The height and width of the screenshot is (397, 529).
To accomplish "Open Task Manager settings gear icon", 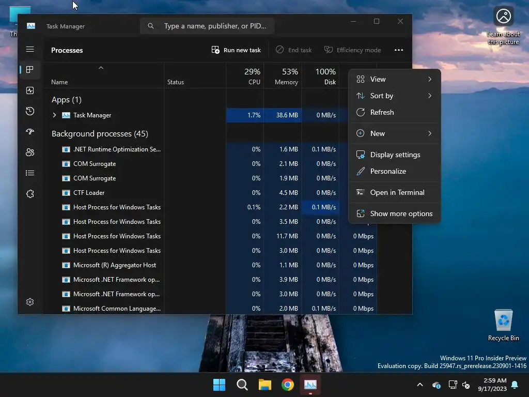I will [30, 302].
